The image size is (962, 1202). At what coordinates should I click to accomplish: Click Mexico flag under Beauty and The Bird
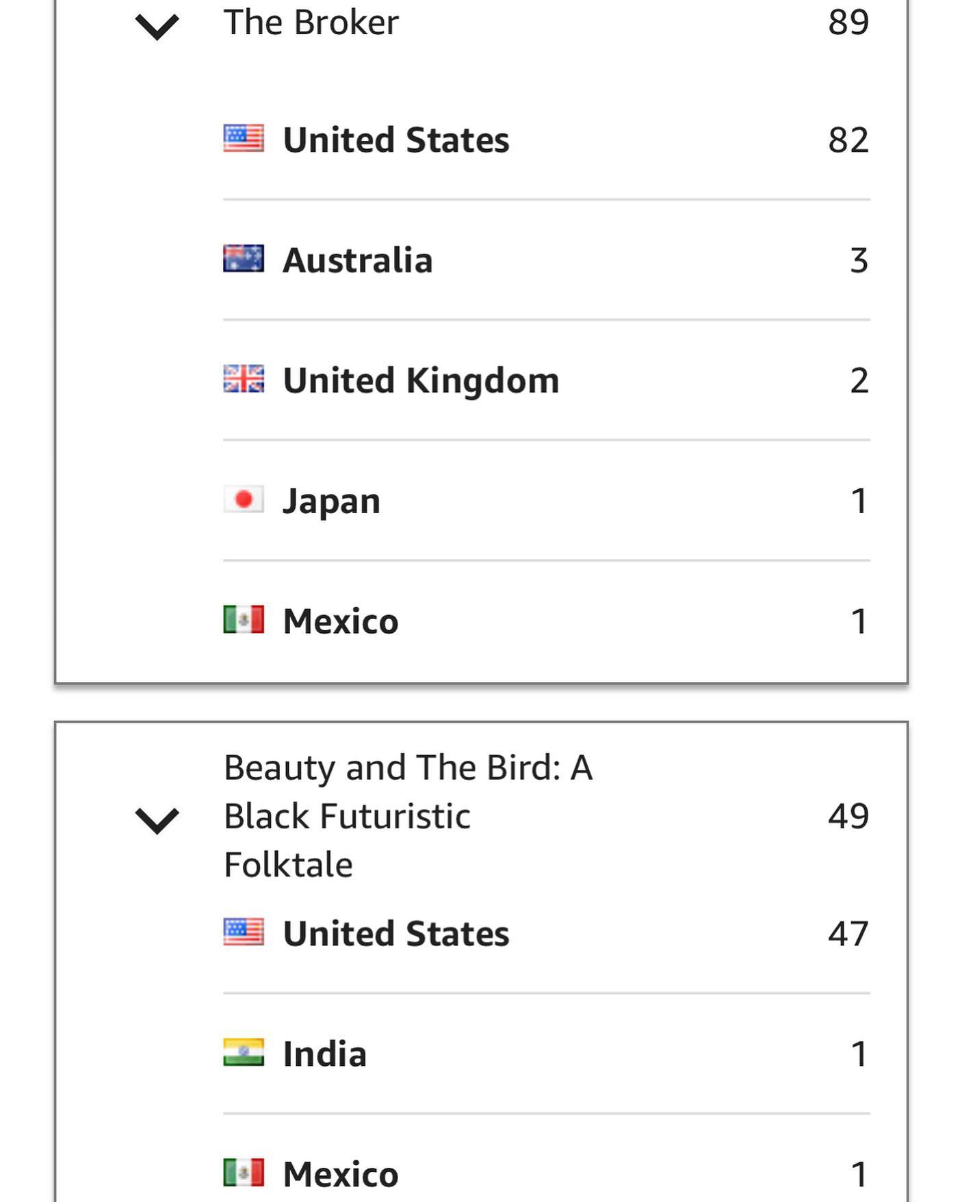244,1173
